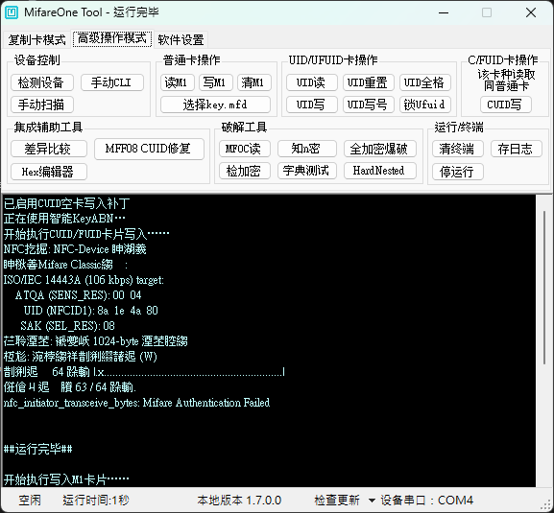
Task: Switch to 复制卡模式 tab
Action: click(36, 39)
